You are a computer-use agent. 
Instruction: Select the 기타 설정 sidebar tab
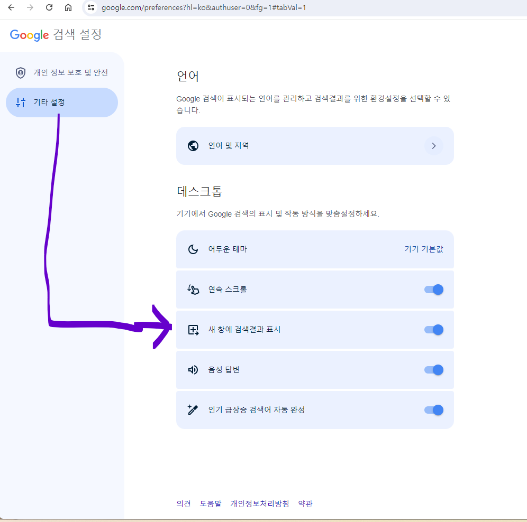pyautogui.click(x=62, y=102)
